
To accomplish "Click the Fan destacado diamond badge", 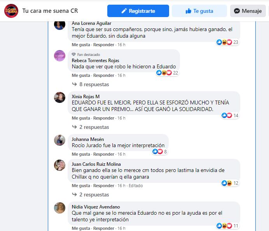I will [x=73, y=54].
